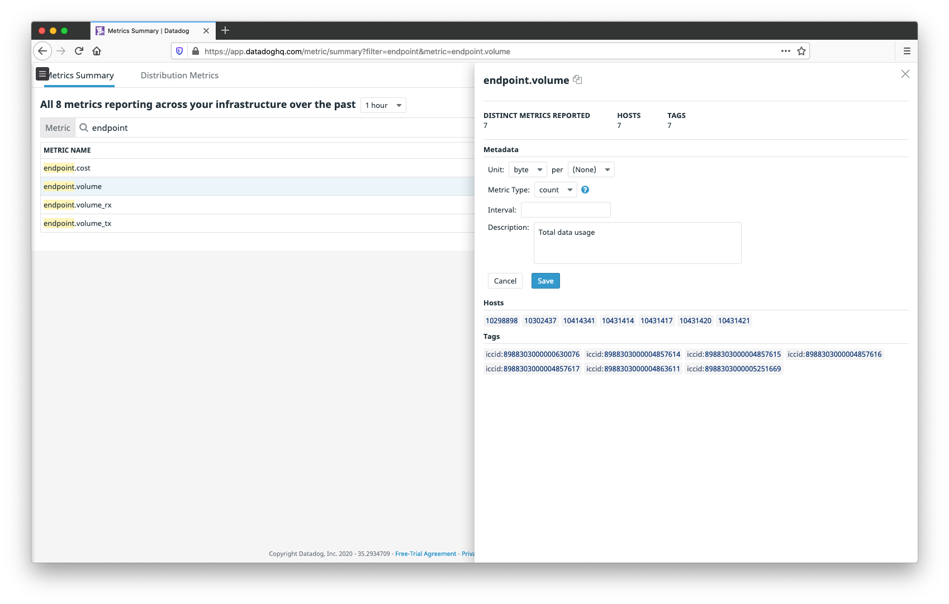Reload the current page
Image resolution: width=949 pixels, height=604 pixels.
click(x=78, y=51)
